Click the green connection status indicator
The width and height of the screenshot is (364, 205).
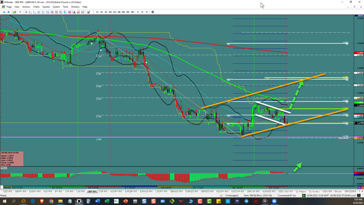(x=304, y=195)
